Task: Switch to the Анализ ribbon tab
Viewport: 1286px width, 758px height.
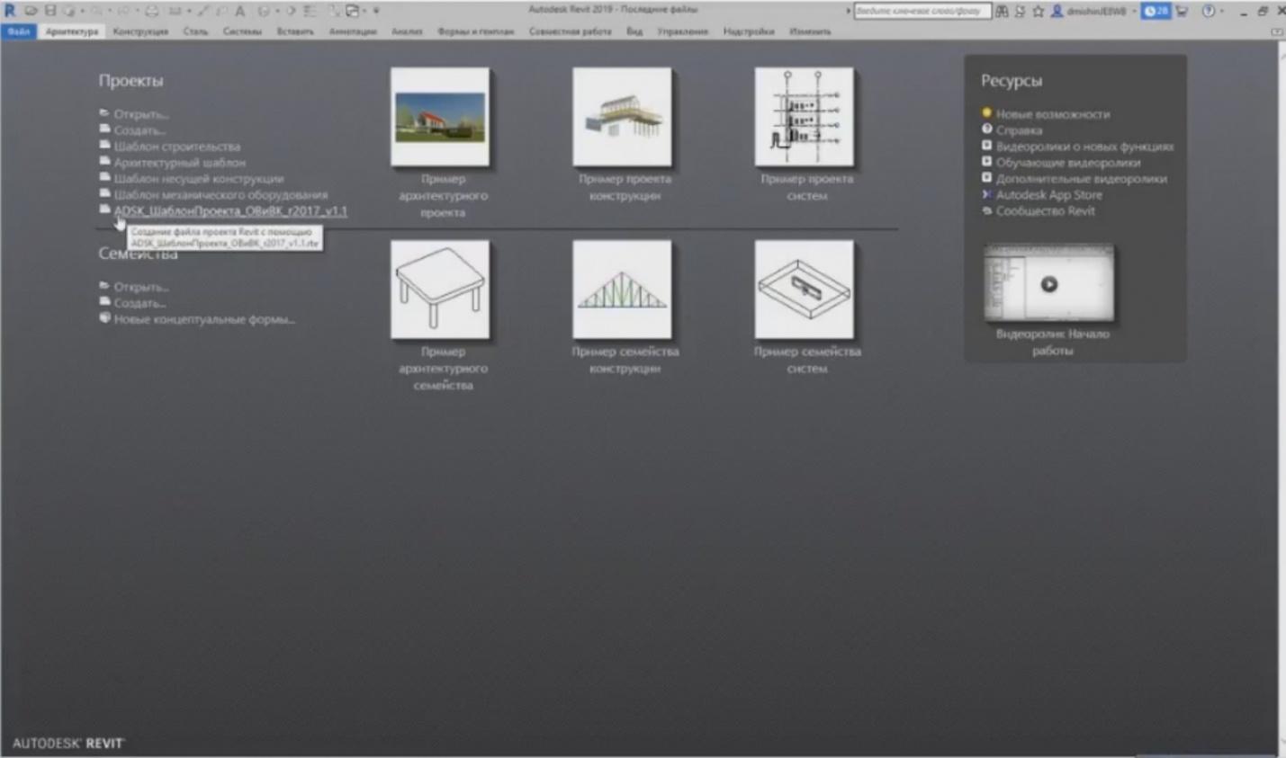Action: (407, 31)
